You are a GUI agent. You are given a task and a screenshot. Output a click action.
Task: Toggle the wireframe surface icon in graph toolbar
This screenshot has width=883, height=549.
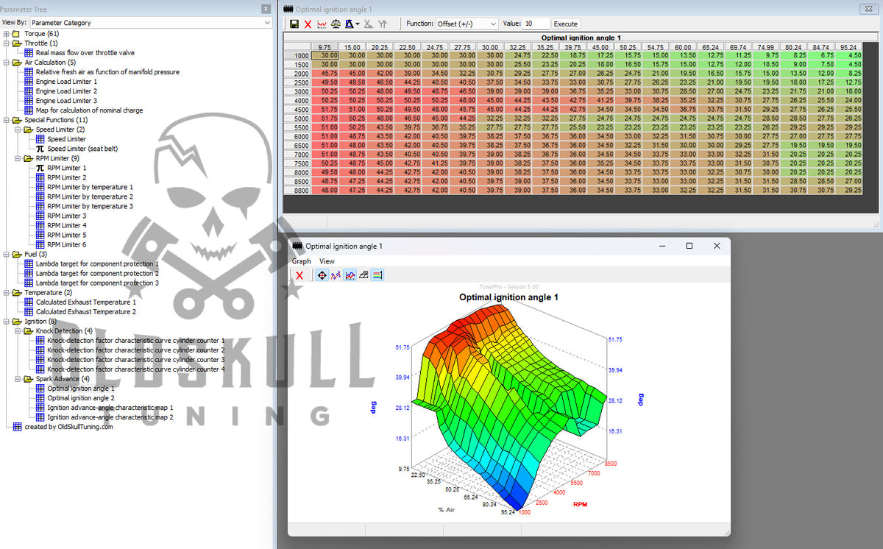click(x=364, y=275)
